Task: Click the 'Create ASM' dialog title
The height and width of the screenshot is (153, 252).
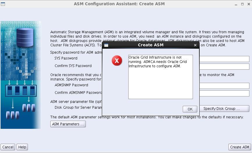Action: (x=151, y=45)
